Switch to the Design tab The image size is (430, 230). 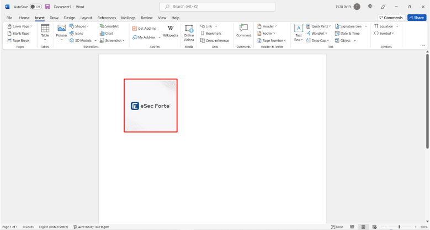[x=70, y=18]
